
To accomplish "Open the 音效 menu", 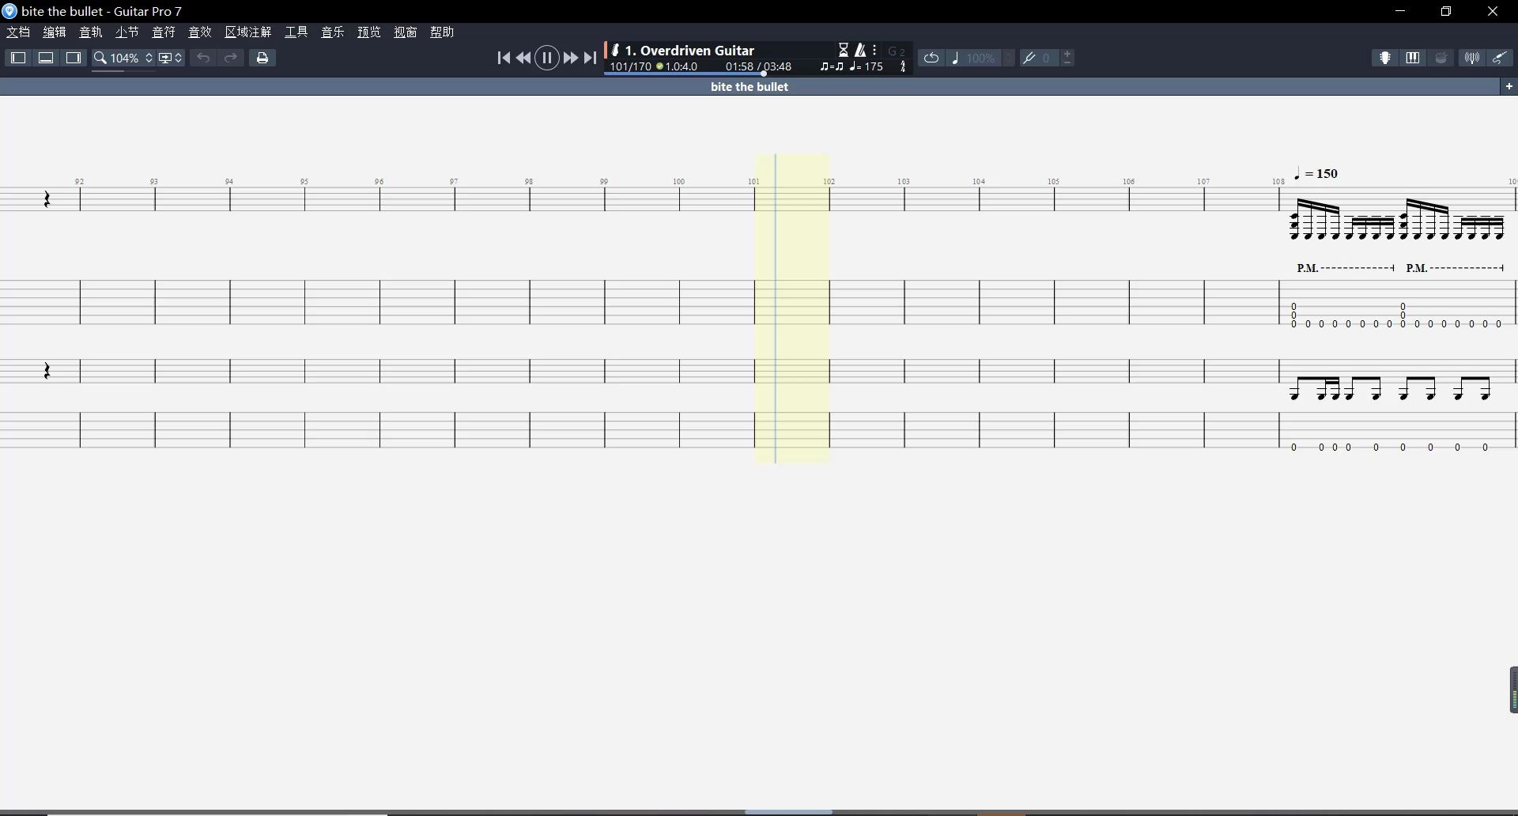I will tap(200, 32).
